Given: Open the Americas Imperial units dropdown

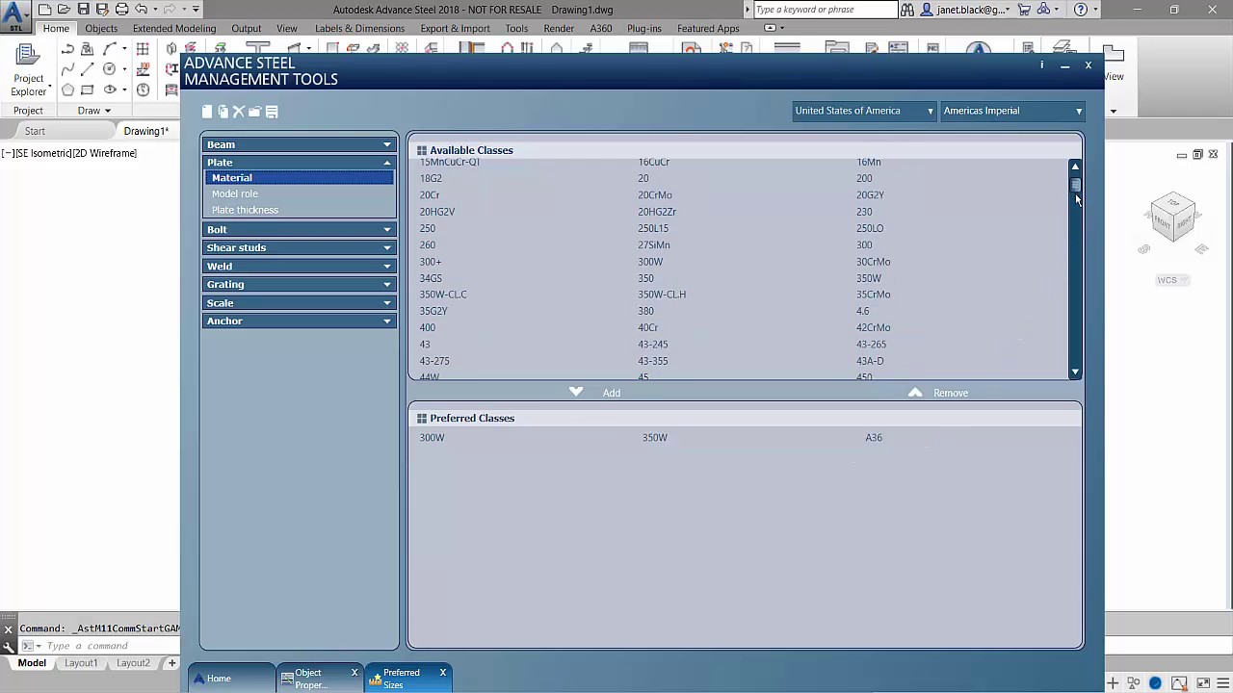Looking at the screenshot, I should click(x=1012, y=111).
